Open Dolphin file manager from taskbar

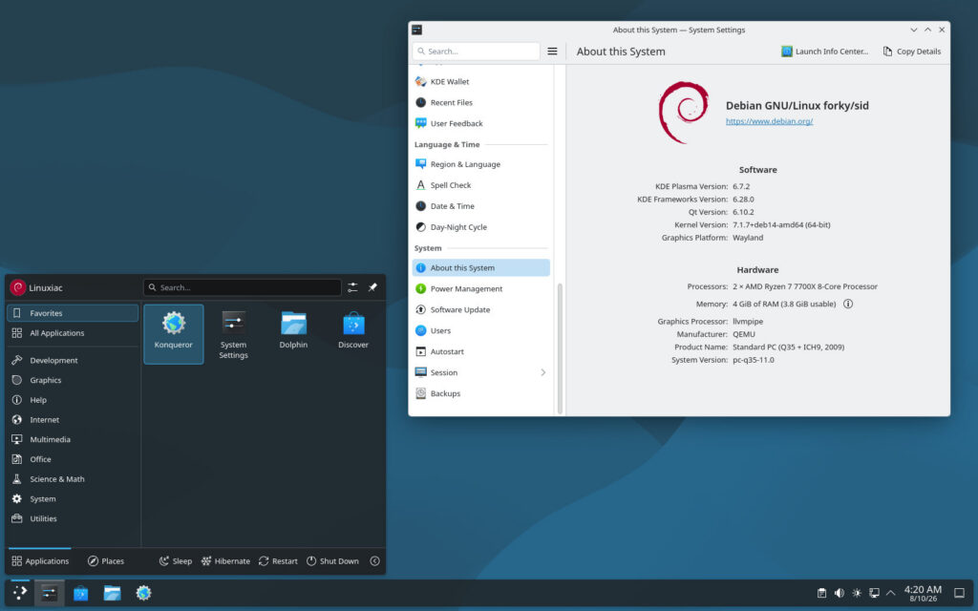pos(113,593)
